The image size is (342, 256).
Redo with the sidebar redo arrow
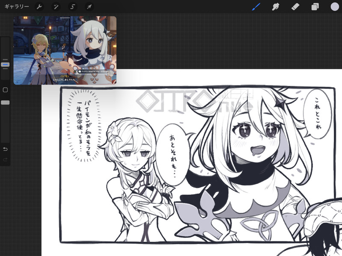click(x=5, y=160)
